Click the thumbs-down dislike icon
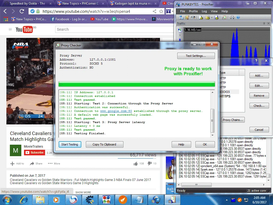The image size is (273, 205). (x=150, y=164)
